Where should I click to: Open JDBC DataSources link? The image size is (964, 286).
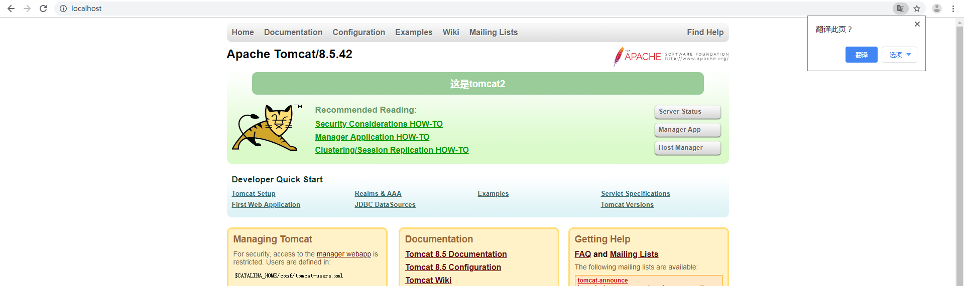tap(385, 204)
